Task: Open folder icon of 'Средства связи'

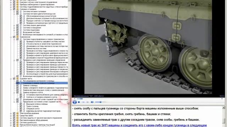Action: [17, 116]
